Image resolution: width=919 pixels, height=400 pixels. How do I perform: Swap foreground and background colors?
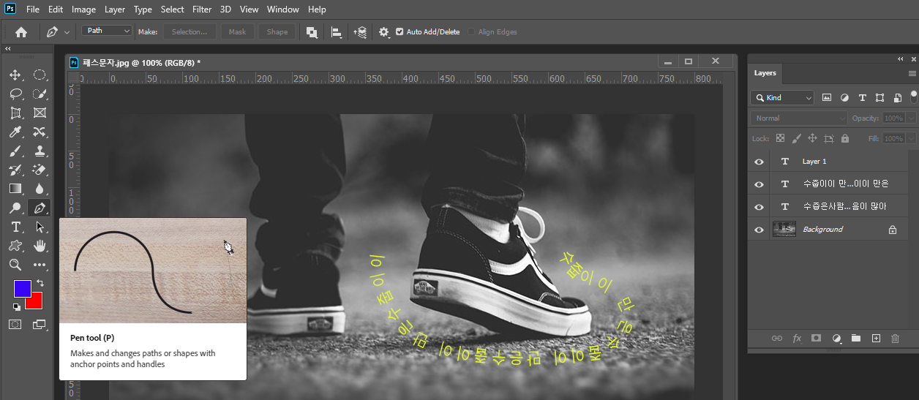click(40, 283)
